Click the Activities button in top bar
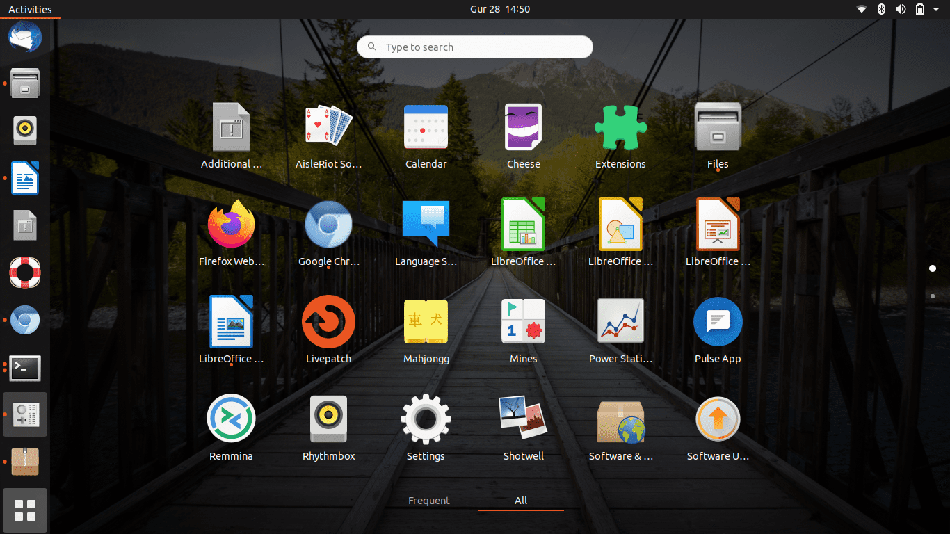Screen dimensions: 950x534 30,9
